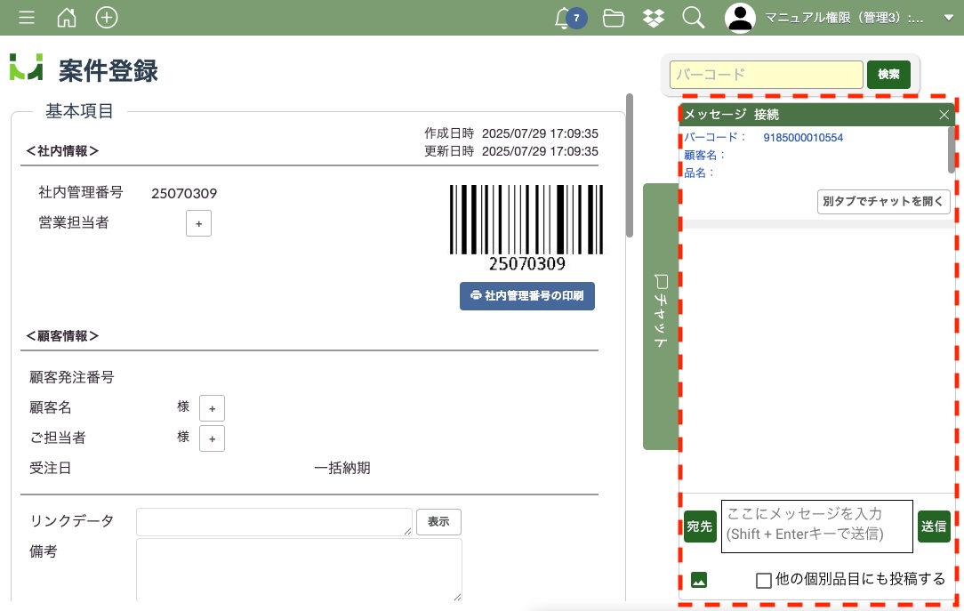964x611 pixels.
Task: Attach an image with picture icon
Action: click(699, 580)
